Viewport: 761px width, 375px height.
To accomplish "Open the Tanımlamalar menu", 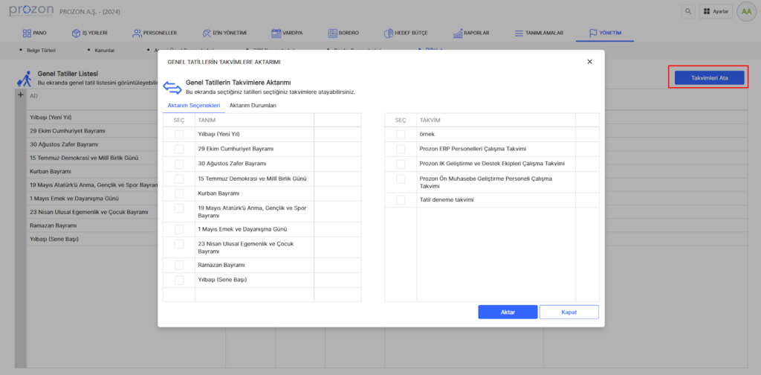I will point(539,33).
